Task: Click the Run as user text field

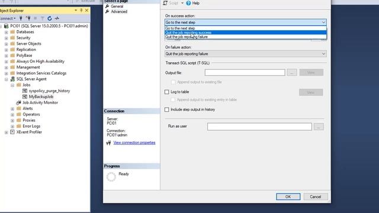Action: [259, 127]
